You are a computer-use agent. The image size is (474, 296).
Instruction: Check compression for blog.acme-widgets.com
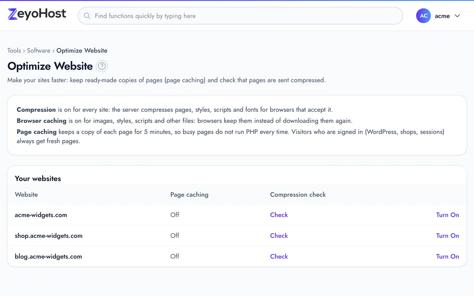279,256
